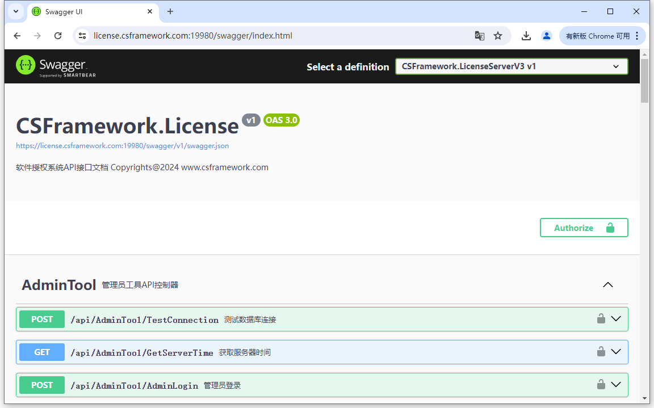
Task: Reload the Swagger UI page
Action: [58, 36]
